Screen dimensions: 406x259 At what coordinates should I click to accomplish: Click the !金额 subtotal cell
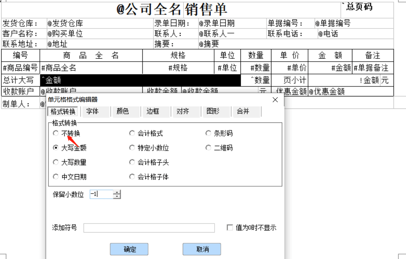click(344, 80)
